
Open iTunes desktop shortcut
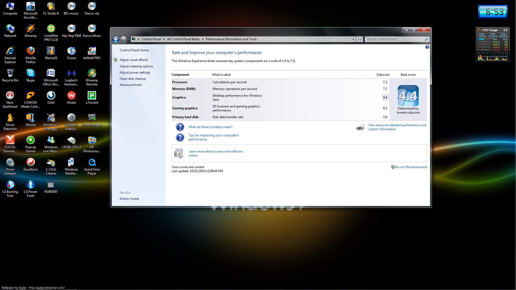[71, 53]
